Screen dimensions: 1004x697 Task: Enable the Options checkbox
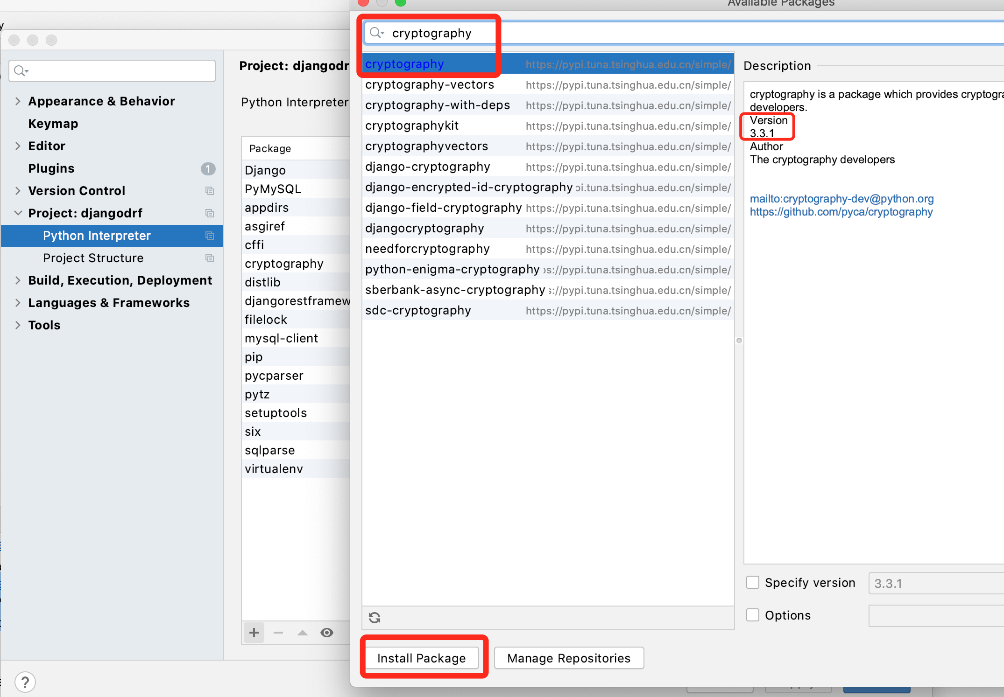(x=752, y=615)
